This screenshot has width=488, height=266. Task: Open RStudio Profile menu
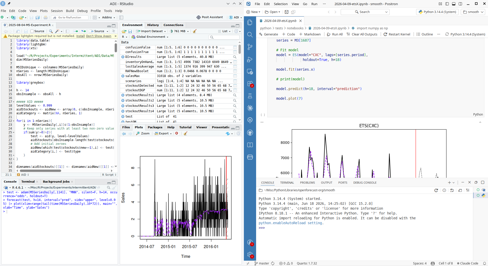96,11
